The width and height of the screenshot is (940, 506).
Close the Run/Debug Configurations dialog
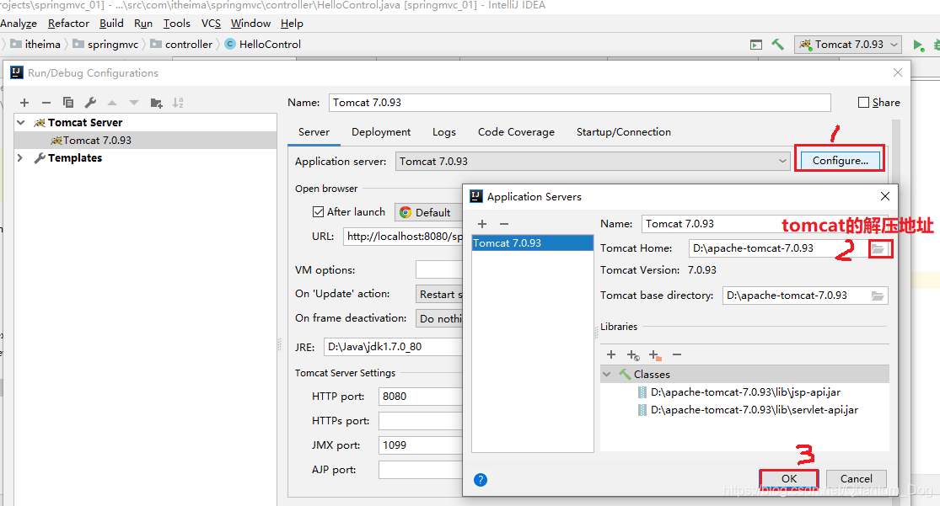click(x=898, y=72)
